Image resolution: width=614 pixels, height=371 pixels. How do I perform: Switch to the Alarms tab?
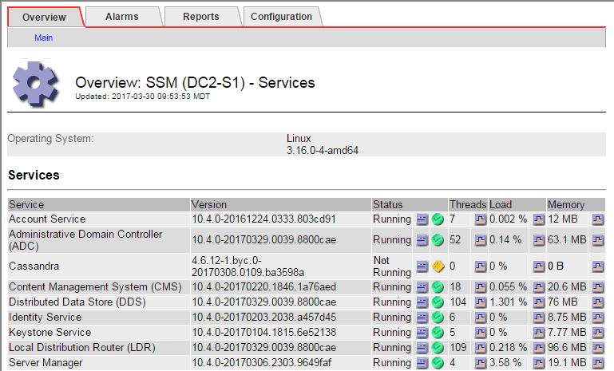pos(121,17)
